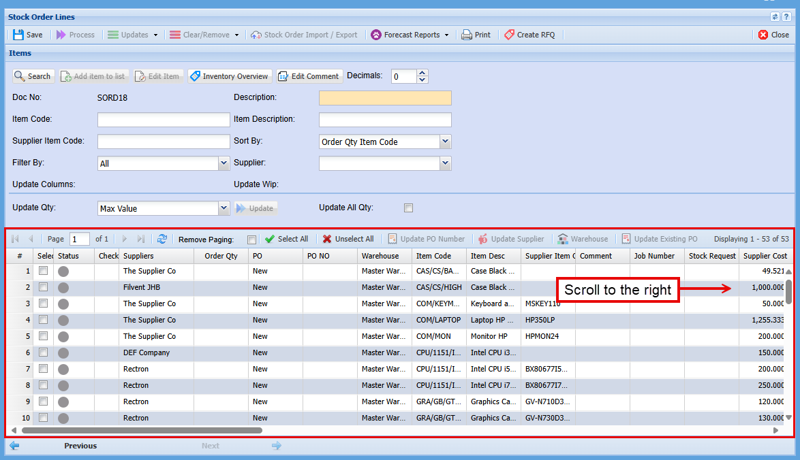This screenshot has width=800, height=460.
Task: Tick the checkbox for row 1
Action: click(44, 271)
